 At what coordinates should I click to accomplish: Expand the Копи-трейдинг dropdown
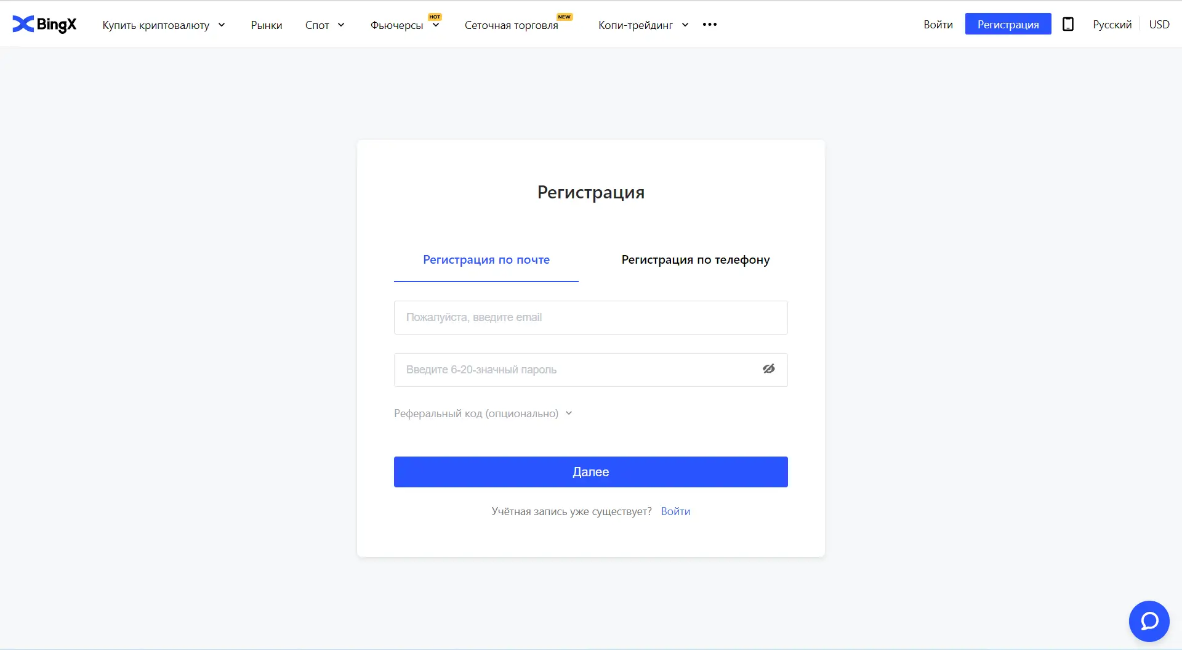643,25
